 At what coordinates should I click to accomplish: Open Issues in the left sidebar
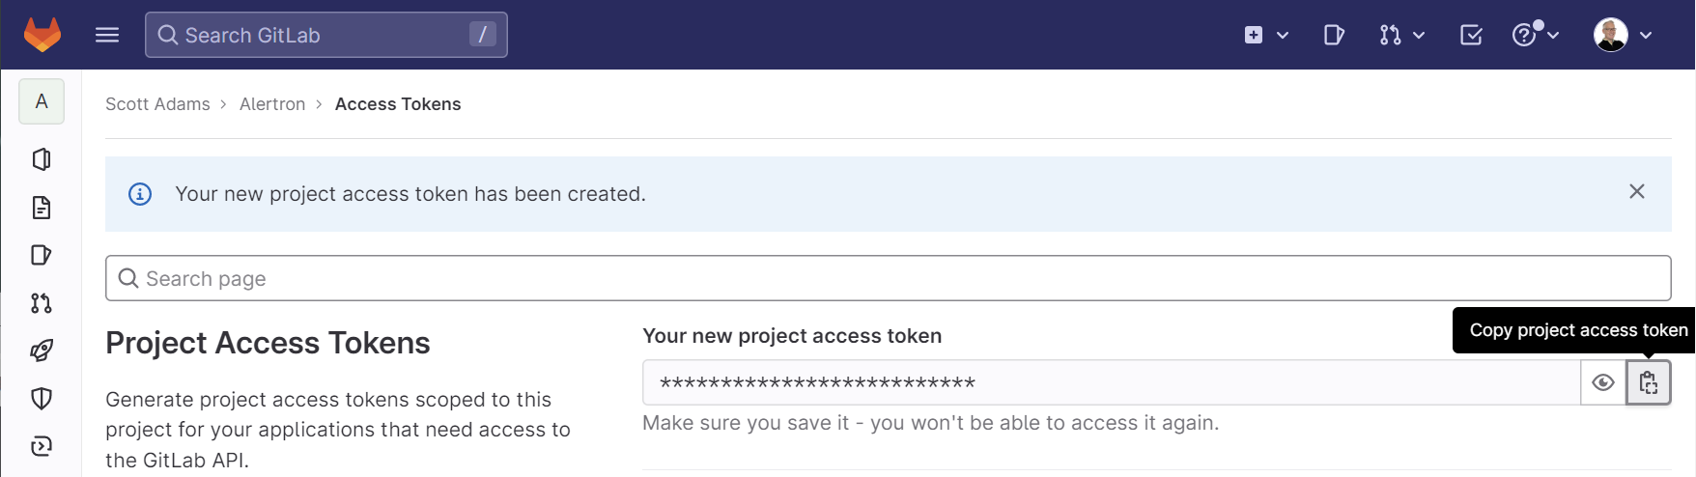tap(42, 255)
